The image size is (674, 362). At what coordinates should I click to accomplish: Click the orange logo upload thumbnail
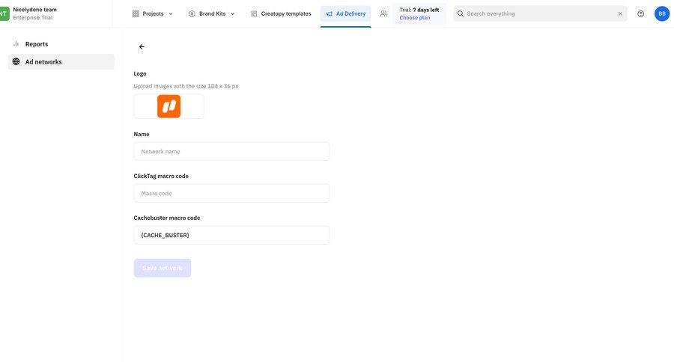pyautogui.click(x=169, y=106)
